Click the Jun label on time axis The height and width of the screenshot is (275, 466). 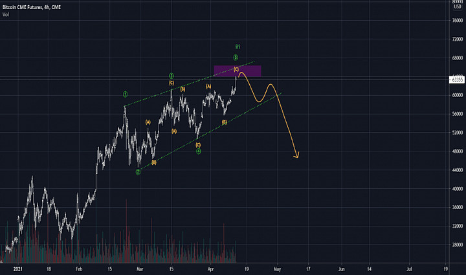[342, 269]
